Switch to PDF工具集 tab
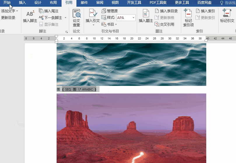This screenshot has height=163, width=236. (158, 3)
